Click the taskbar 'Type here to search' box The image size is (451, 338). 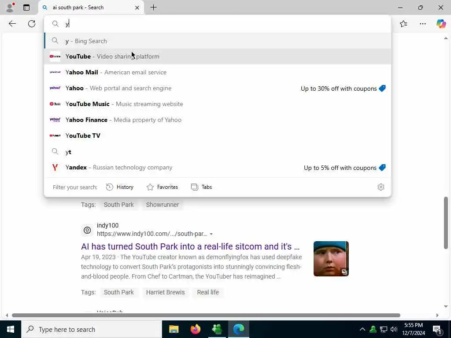(x=92, y=329)
